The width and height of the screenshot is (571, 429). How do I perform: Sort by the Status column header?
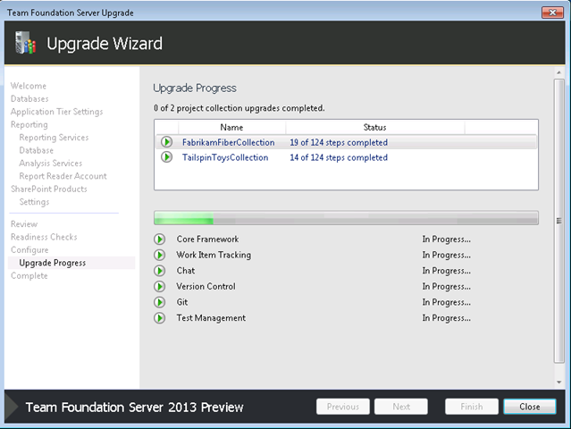(374, 128)
